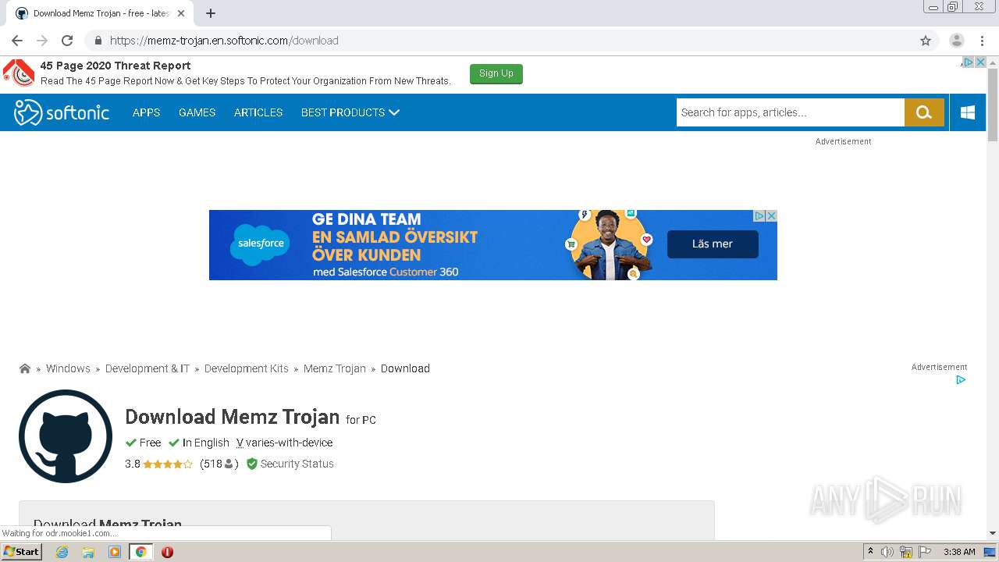The image size is (999, 562).
Task: Click the Show desktop tray button
Action: coord(990,552)
